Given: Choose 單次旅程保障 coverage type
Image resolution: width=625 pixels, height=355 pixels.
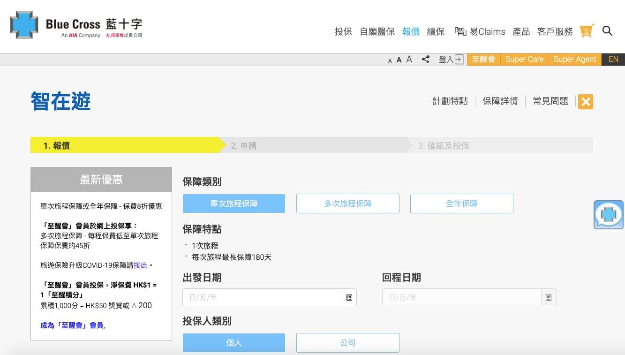Looking at the screenshot, I should tap(234, 204).
